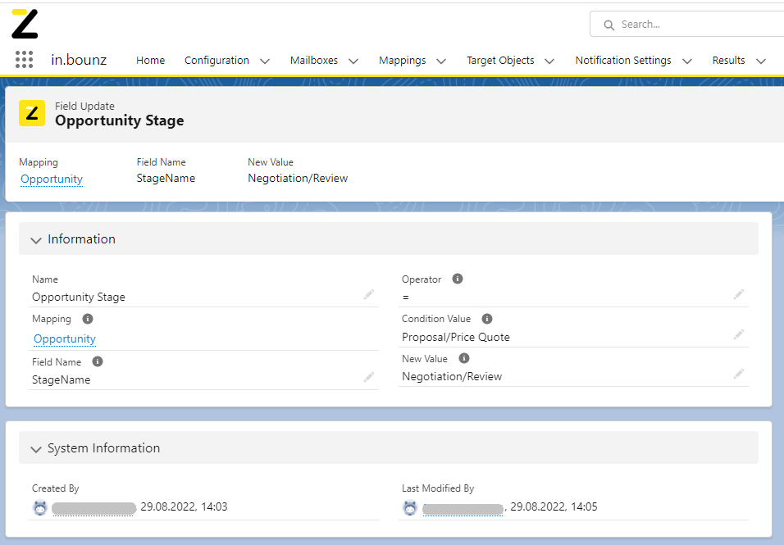
Task: Click the search magnifier icon
Action: point(609,25)
